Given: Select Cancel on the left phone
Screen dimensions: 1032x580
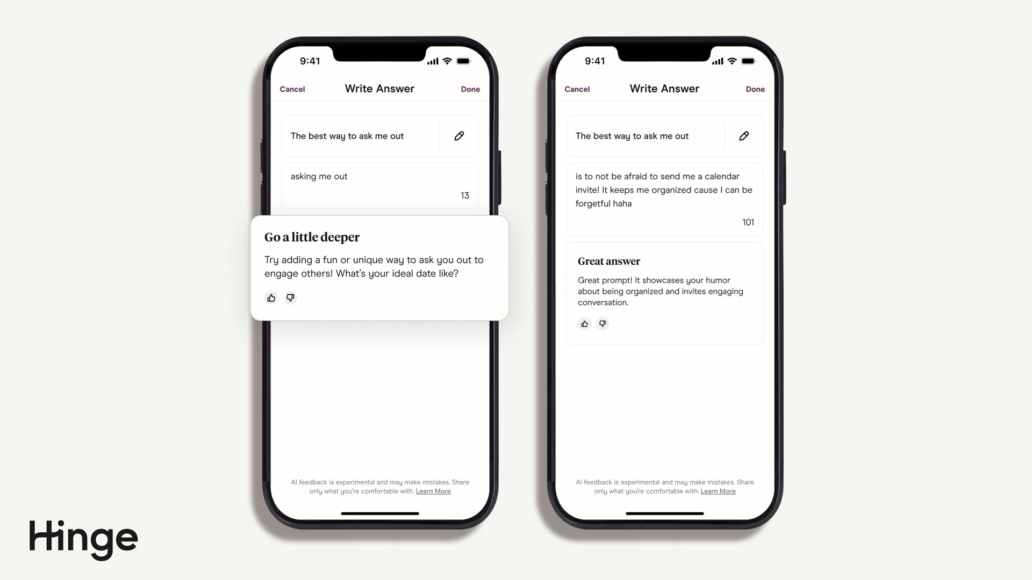Looking at the screenshot, I should click(293, 89).
